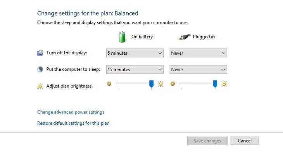Click the dim sun icon for plugged-in brightness
This screenshot has height=158, width=283.
click(x=173, y=84)
